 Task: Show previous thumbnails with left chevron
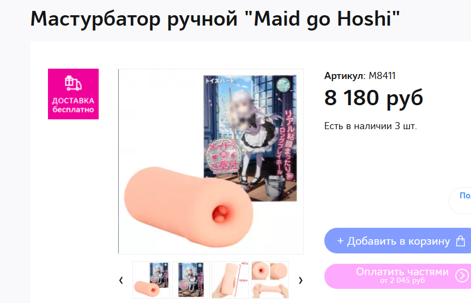[121, 280]
